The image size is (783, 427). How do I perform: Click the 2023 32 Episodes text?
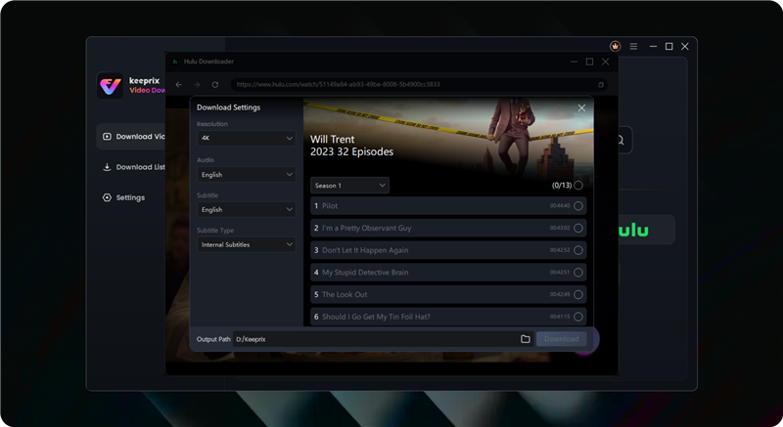pyautogui.click(x=351, y=152)
